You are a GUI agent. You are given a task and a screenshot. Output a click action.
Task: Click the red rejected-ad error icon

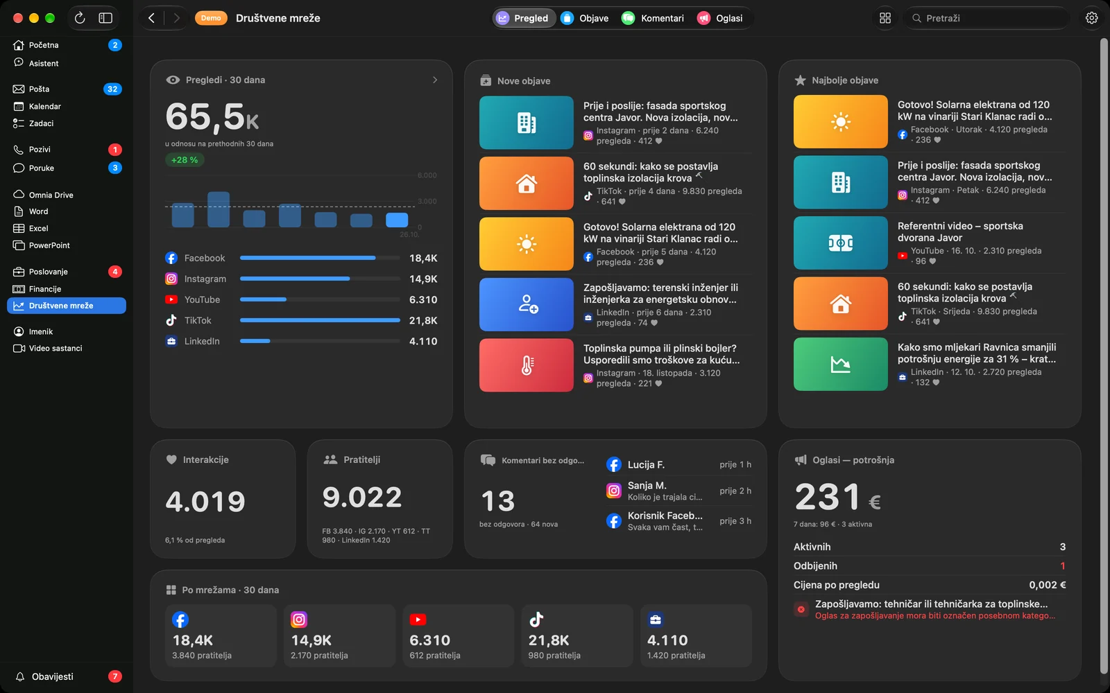pos(801,609)
